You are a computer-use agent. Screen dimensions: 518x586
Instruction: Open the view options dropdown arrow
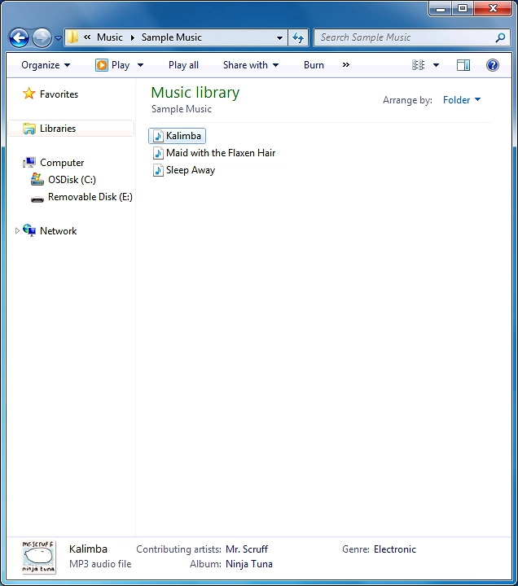436,65
